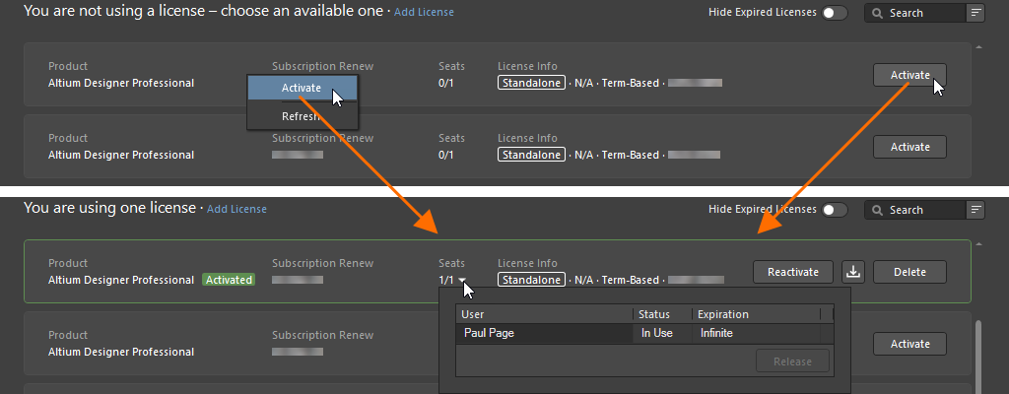Collapse top license list scroll arrow
The height and width of the screenshot is (394, 1009).
coord(979,47)
